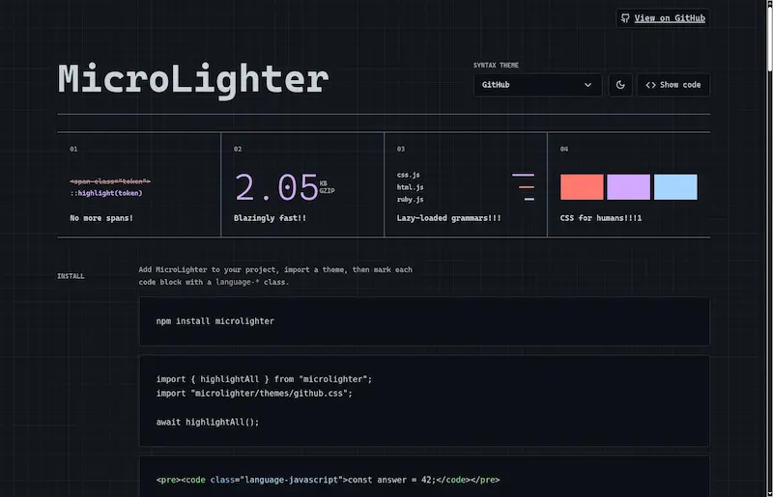Click the Blazingly fast!! caption
Viewport: 773px width, 497px height.
point(270,218)
